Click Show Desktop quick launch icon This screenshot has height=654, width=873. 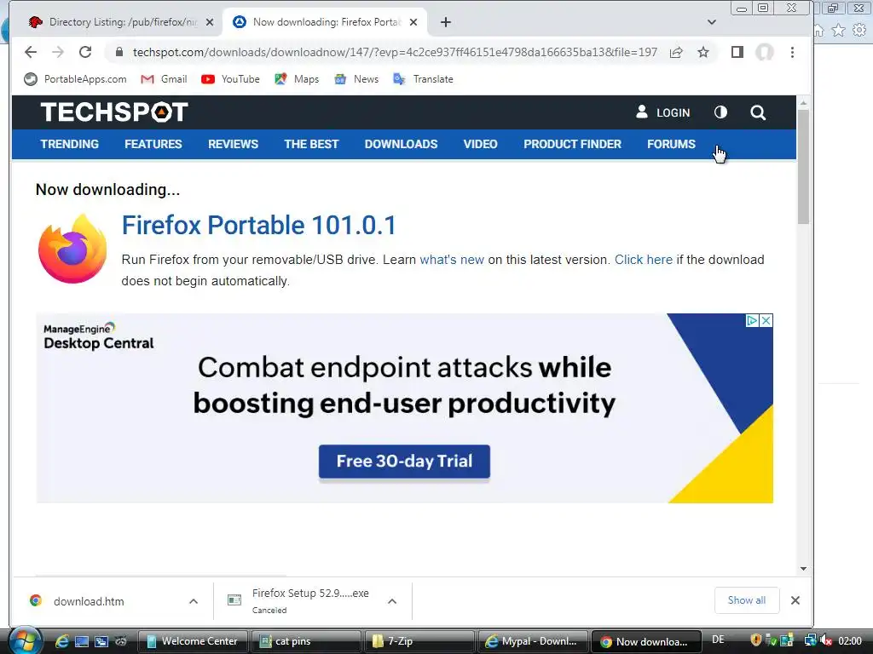click(82, 641)
